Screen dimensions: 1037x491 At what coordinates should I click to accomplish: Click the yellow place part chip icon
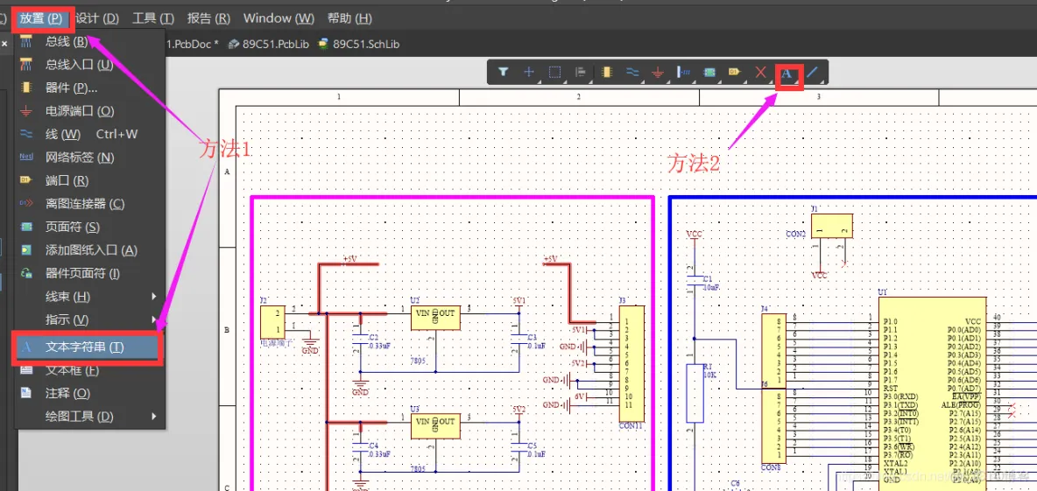point(606,72)
